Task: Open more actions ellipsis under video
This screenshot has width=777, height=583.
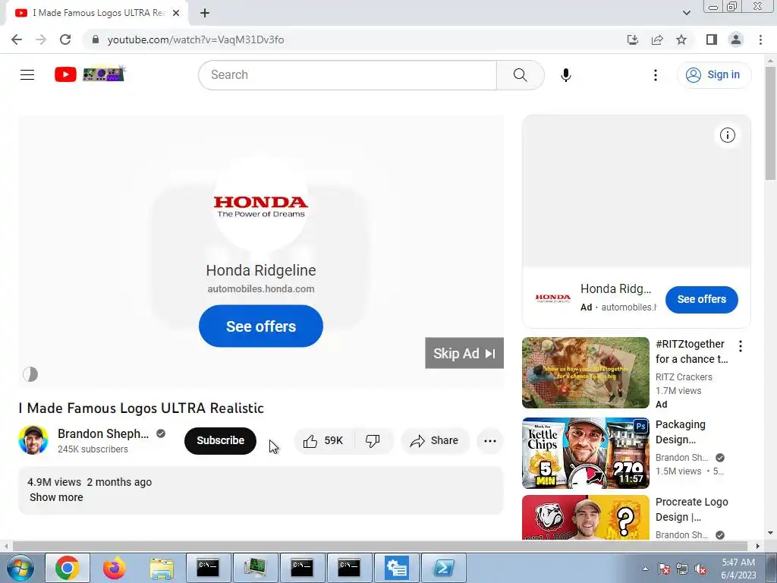Action: 489,441
